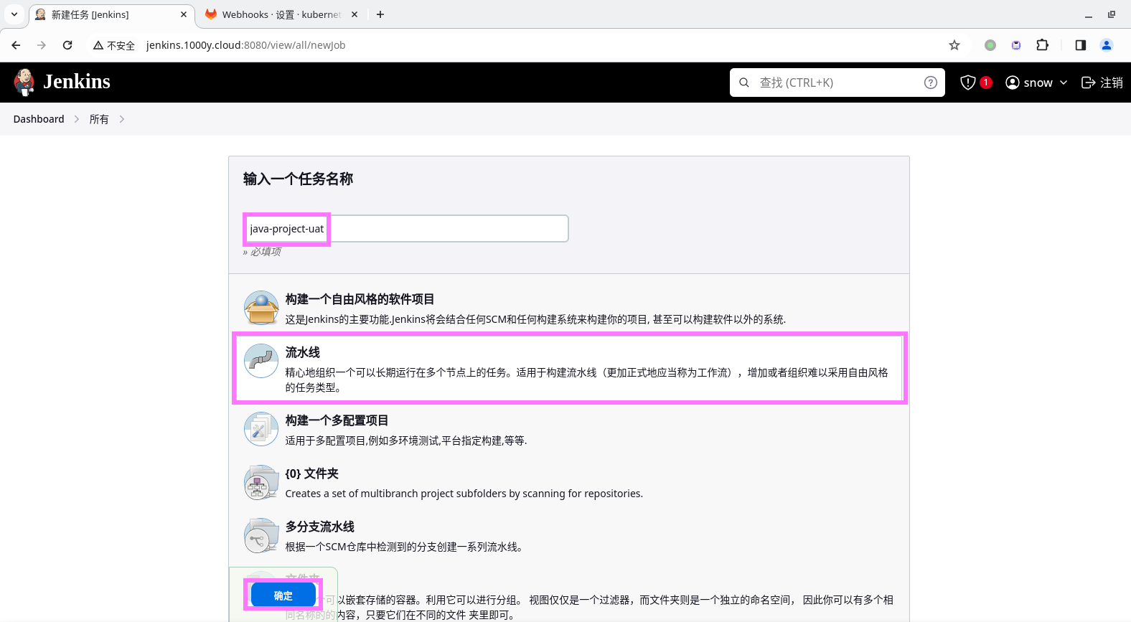This screenshot has height=622, width=1131.
Task: Select the 流水线 pipeline icon
Action: (x=261, y=360)
